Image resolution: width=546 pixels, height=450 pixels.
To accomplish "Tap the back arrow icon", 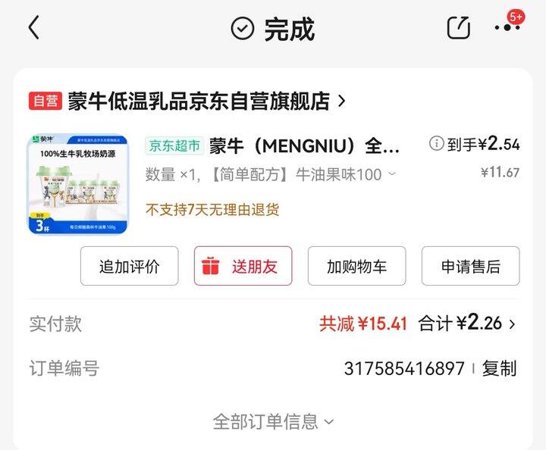I will pos(34,27).
